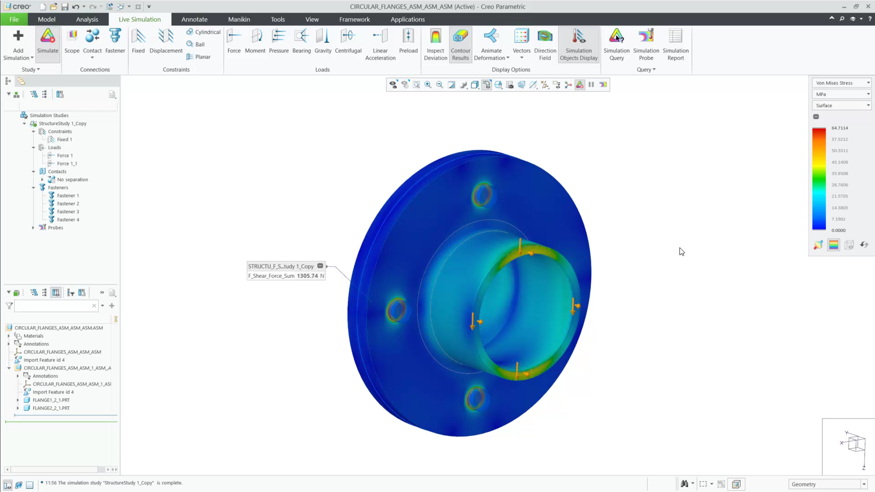Pause the running simulation in the graphics toolbar
Image resolution: width=875 pixels, height=492 pixels.
point(591,84)
